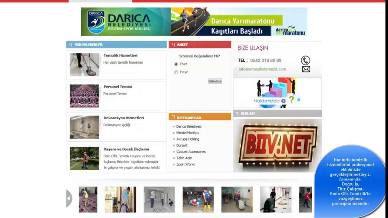This screenshot has height=218, width=388.
Task: Click the 'Sitemizi Beğendiniz Mi?' poll question
Action: point(200,56)
